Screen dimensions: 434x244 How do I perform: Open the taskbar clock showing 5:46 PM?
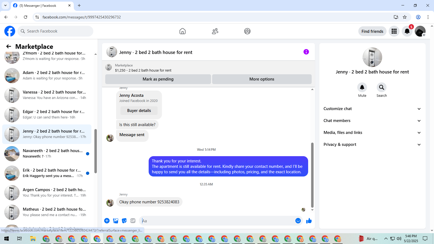click(411, 239)
